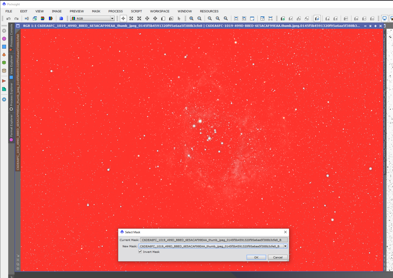Click the monitor screen icon in toolbar
The width and height of the screenshot is (393, 278).
coord(385,19)
